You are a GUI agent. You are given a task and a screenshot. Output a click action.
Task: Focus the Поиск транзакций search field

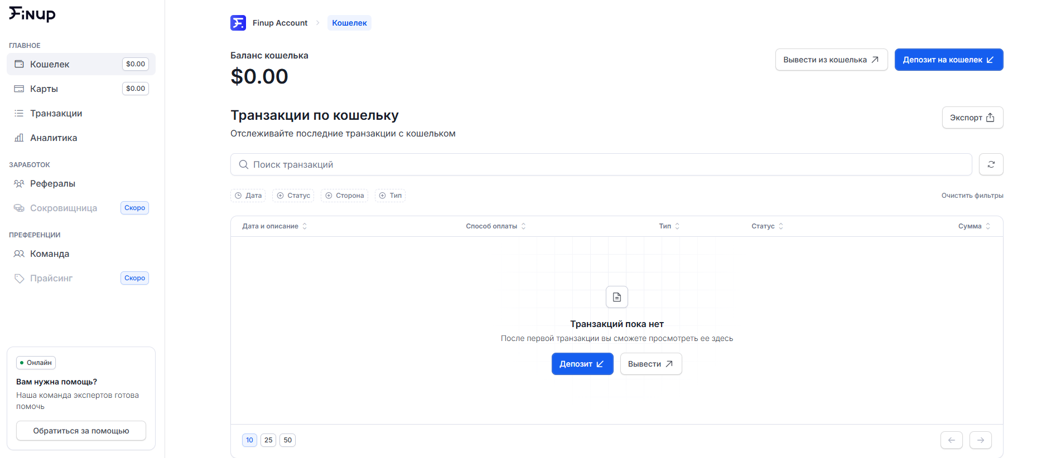point(601,164)
